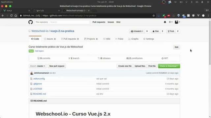Click the stargazers count 2
This screenshot has height=118, width=211.
coord(163,31)
